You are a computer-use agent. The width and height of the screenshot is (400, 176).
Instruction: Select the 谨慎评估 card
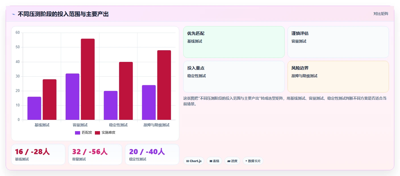(x=338, y=42)
